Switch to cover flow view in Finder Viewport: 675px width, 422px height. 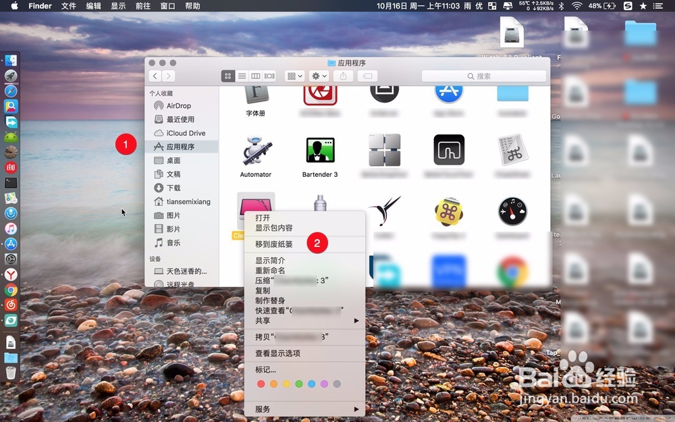[x=269, y=76]
